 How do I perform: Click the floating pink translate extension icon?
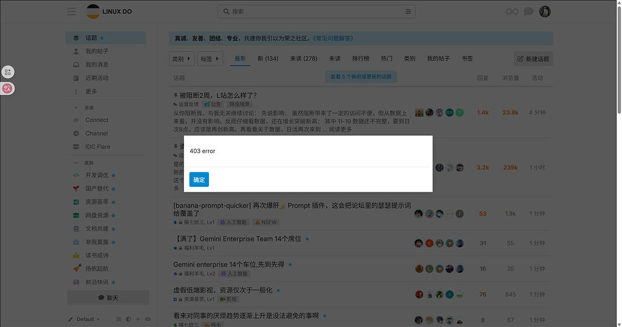pyautogui.click(x=7, y=89)
